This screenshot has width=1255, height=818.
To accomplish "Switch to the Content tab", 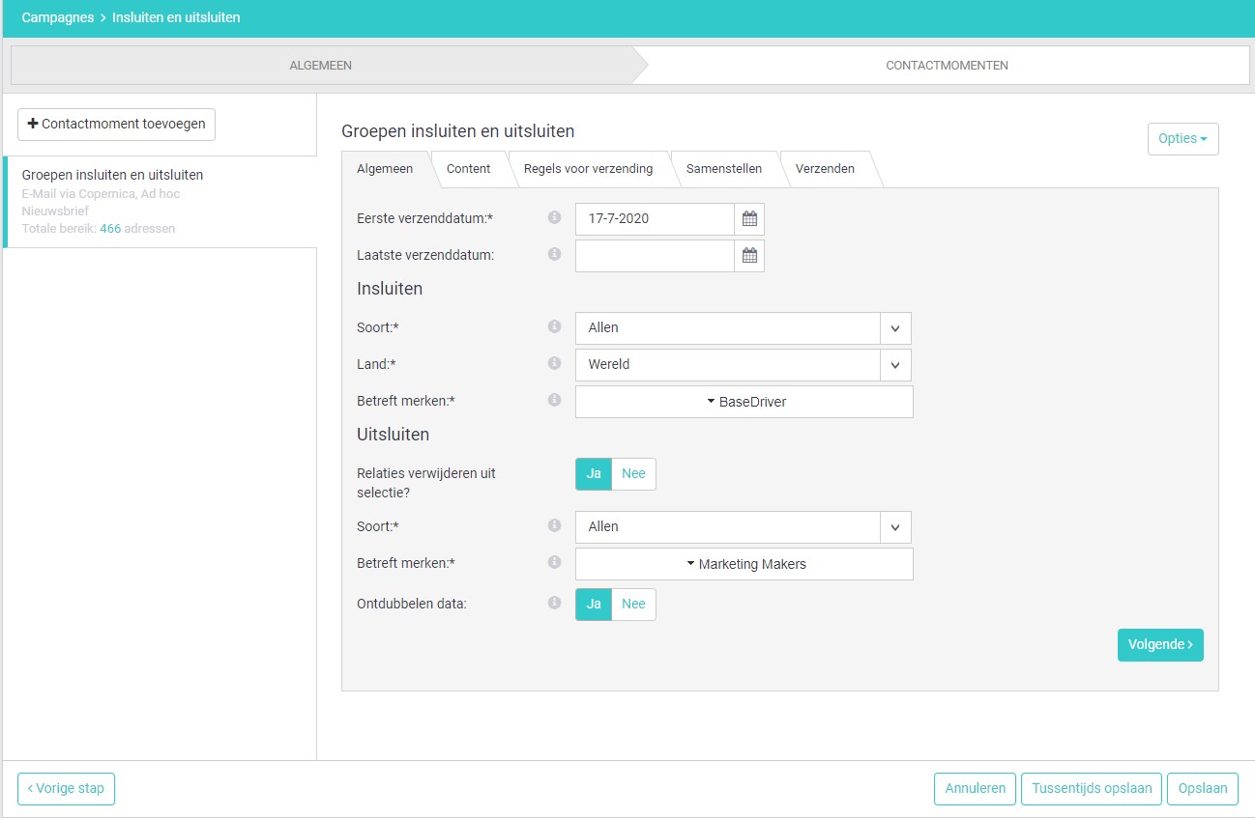I will tap(469, 169).
